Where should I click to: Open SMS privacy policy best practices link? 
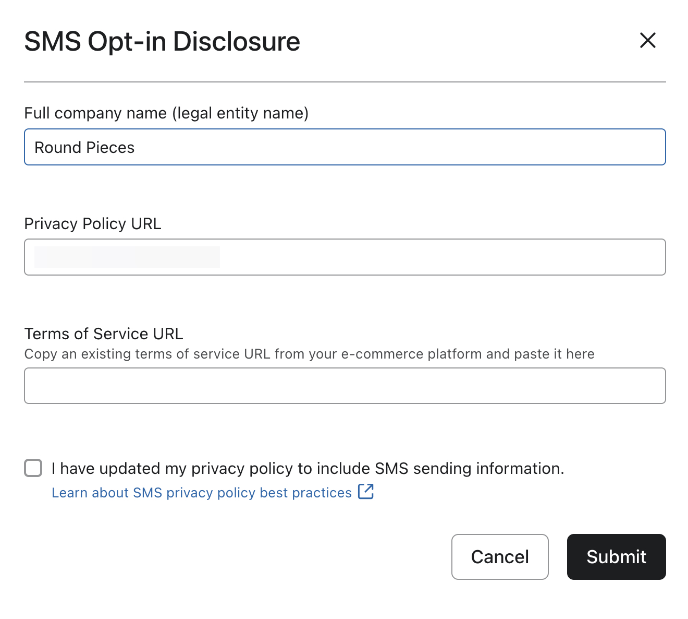coord(201,492)
